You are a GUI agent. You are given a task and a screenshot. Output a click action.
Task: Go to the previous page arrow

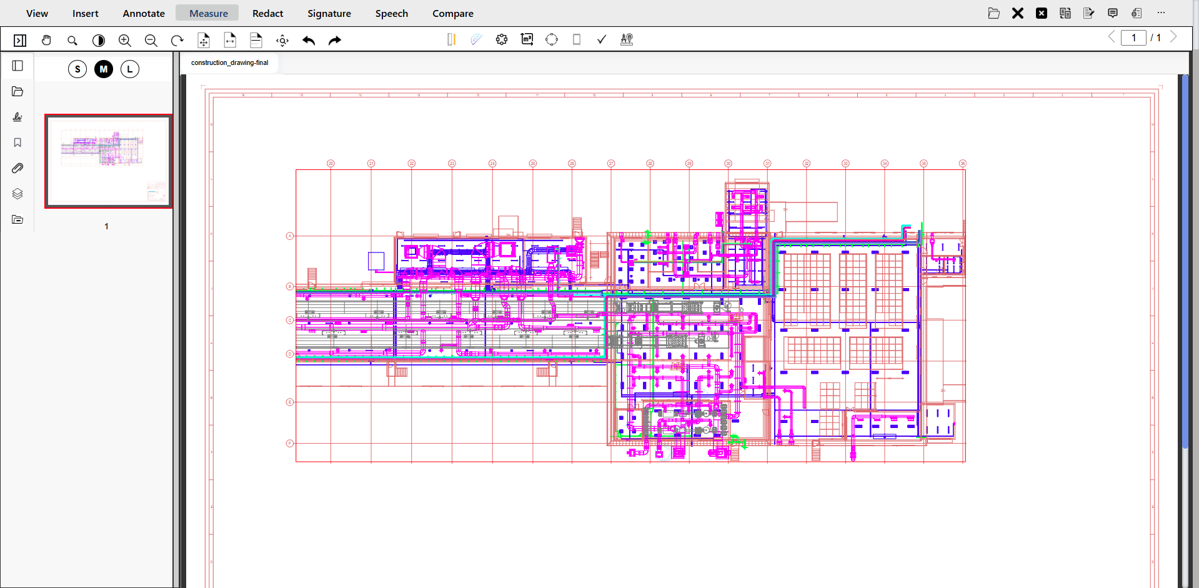coord(1112,37)
